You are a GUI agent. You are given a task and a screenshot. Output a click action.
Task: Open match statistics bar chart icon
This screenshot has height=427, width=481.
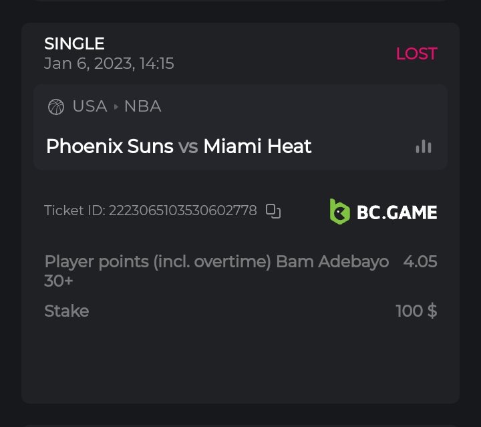point(424,147)
